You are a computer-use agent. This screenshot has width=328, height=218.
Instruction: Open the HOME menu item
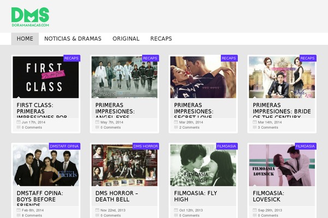[25, 39]
